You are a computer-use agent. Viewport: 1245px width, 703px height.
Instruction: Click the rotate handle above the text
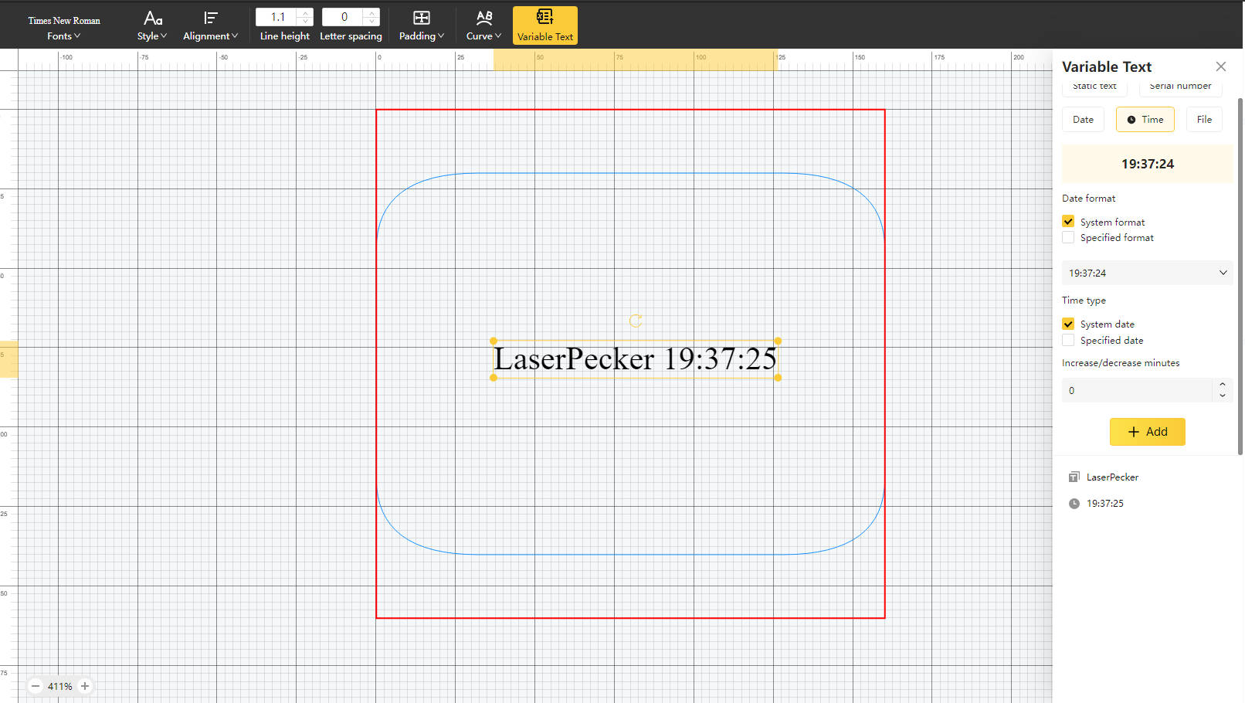(x=636, y=321)
